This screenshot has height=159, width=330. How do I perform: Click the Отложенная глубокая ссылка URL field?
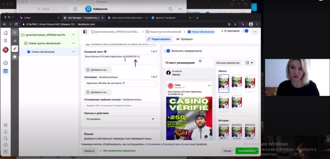tap(120, 106)
